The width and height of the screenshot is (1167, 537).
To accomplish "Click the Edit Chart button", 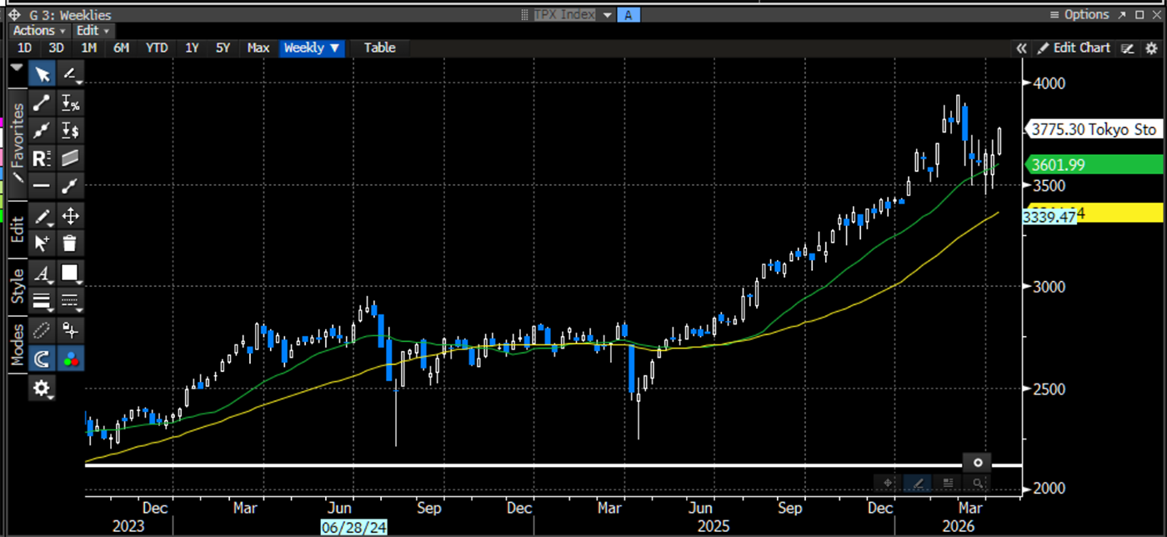I will [1075, 48].
